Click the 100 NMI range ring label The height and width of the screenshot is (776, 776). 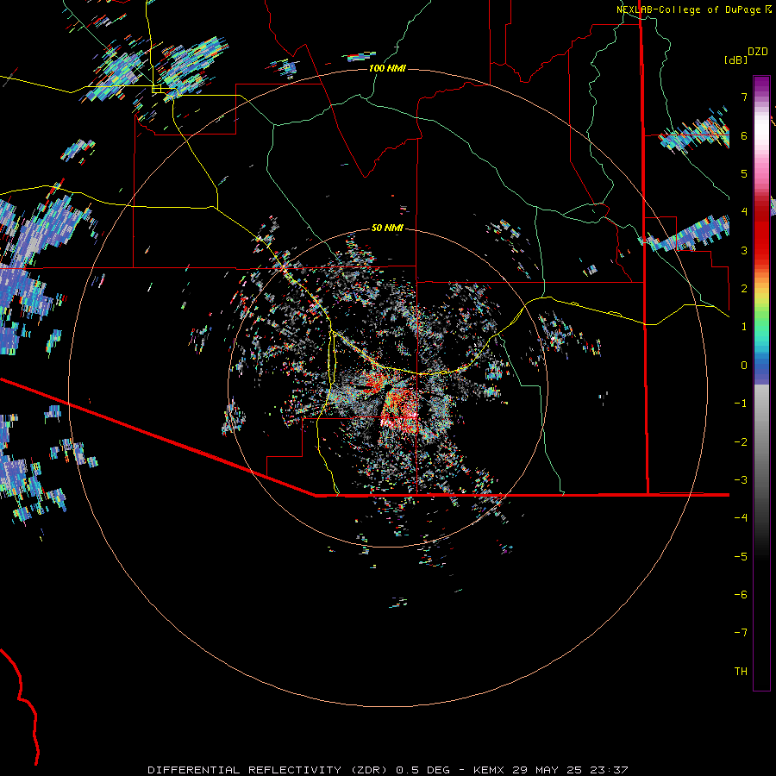click(x=387, y=68)
